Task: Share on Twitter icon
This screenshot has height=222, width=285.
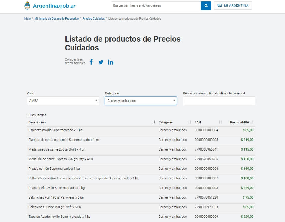Action: coord(101,62)
